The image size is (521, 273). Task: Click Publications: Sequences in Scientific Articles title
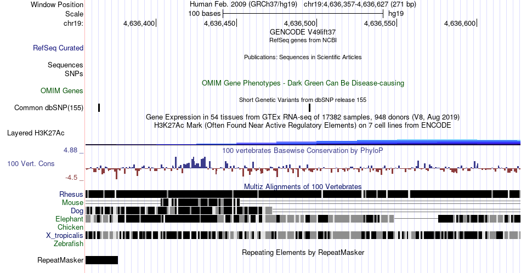303,57
